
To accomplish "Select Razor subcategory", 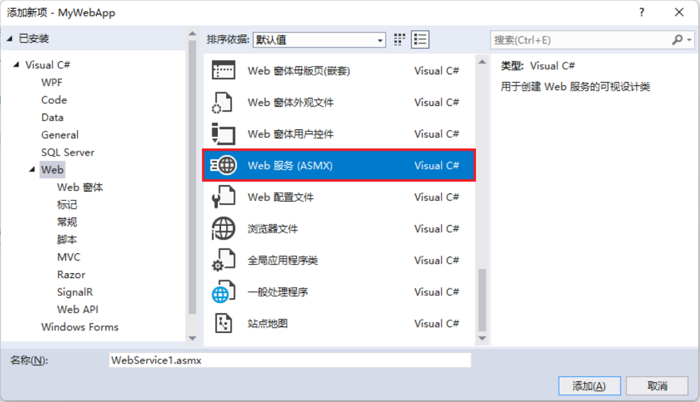I will 71,275.
